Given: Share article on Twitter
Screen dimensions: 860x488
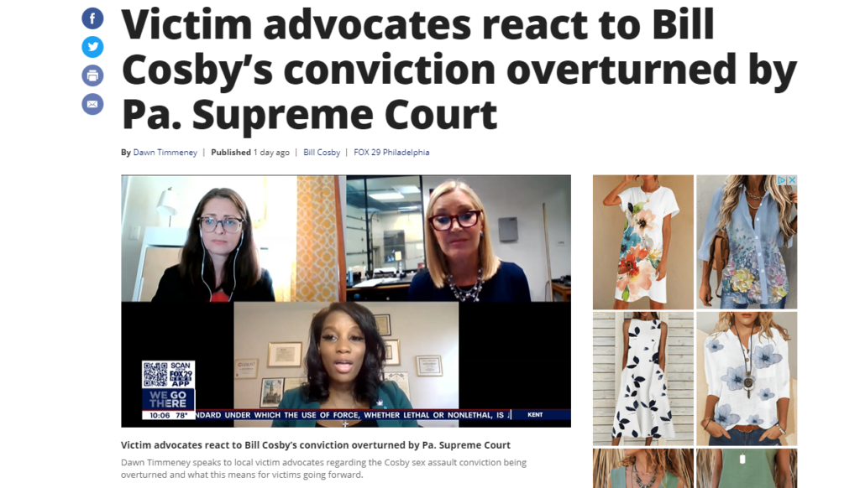Looking at the screenshot, I should [92, 47].
